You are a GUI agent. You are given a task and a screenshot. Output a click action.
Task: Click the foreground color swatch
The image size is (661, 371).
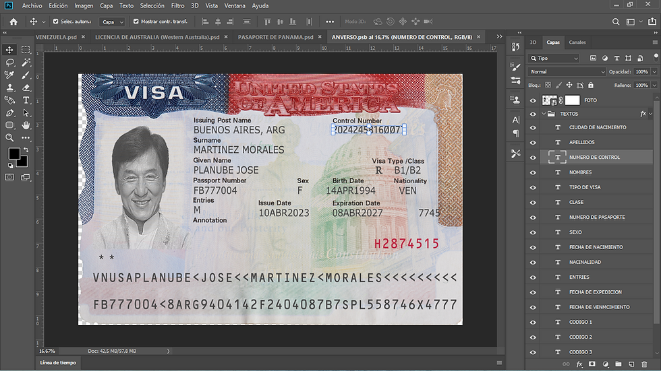14,154
